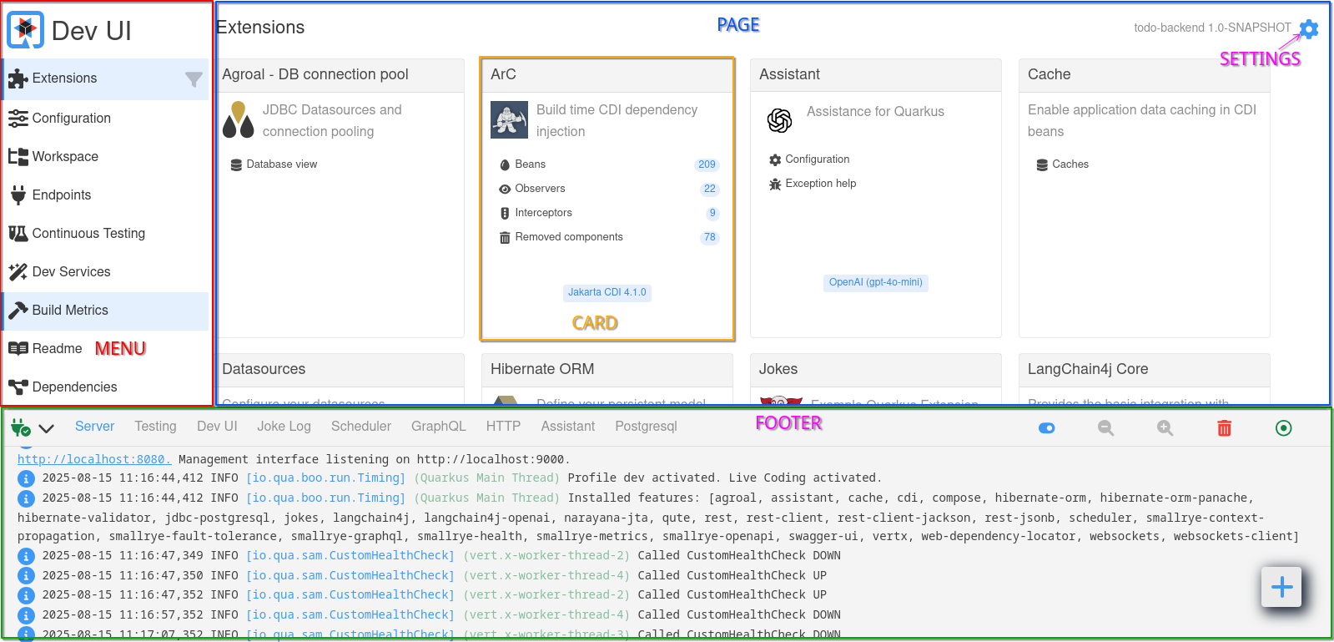Image resolution: width=1334 pixels, height=642 pixels.
Task: Switch to the Joke Log footer tab
Action: point(284,427)
